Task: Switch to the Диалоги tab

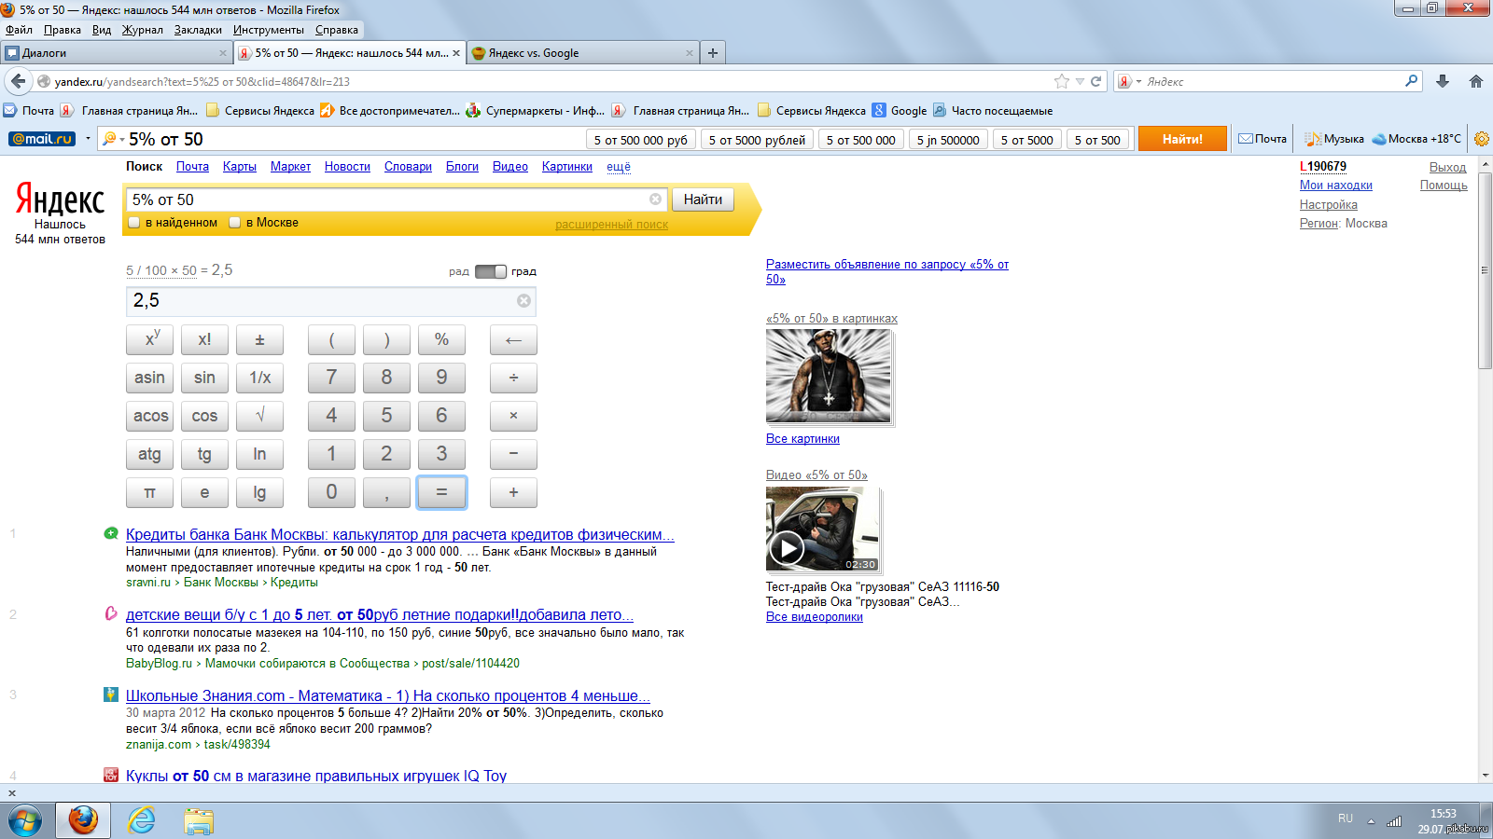Action: click(116, 53)
